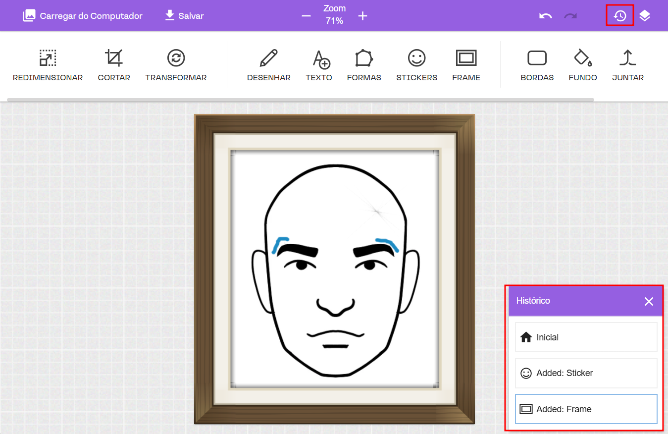Decrease zoom with the minus button

[306, 16]
